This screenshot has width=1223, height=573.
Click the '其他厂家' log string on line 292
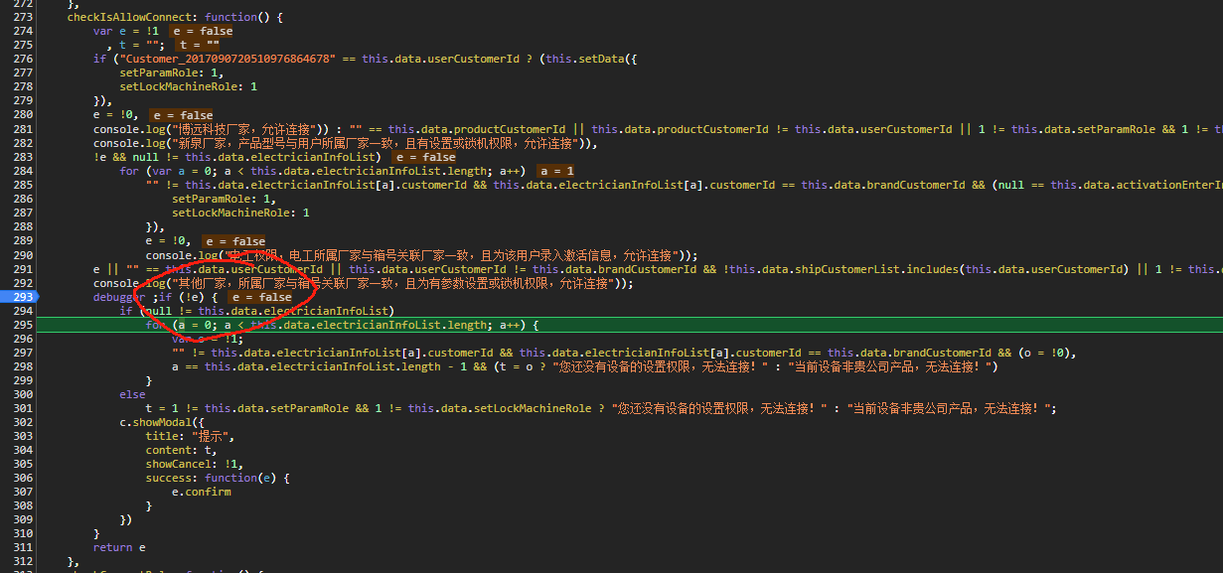coord(394,283)
